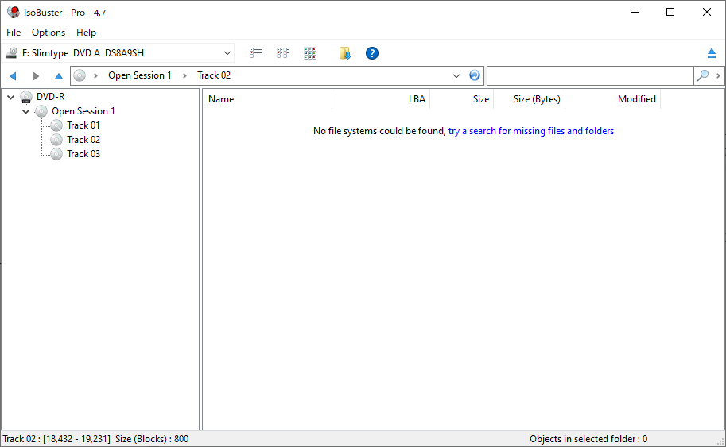This screenshot has width=726, height=447.
Task: Click the Open Session 1 disc icon in tree
Action: click(x=41, y=111)
